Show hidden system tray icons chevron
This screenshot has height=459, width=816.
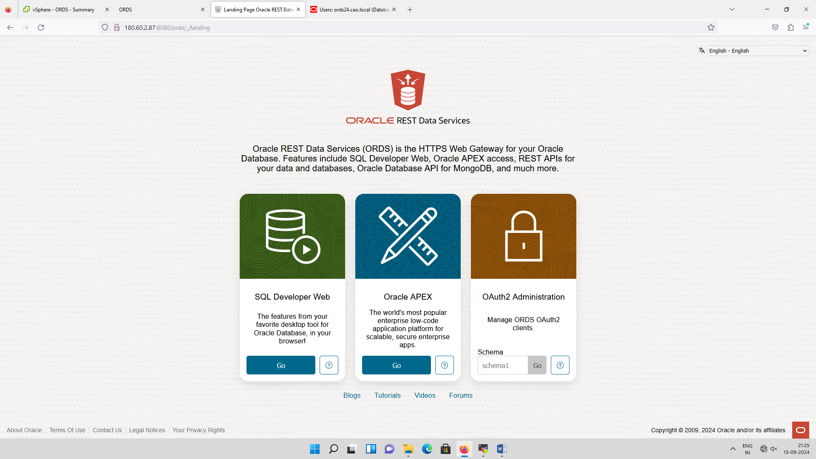click(x=733, y=449)
